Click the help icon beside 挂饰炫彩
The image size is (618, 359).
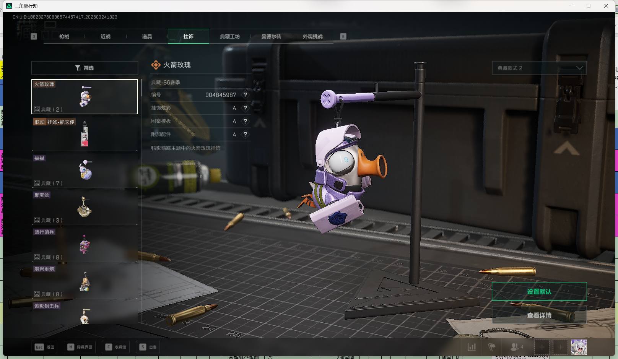pyautogui.click(x=245, y=108)
